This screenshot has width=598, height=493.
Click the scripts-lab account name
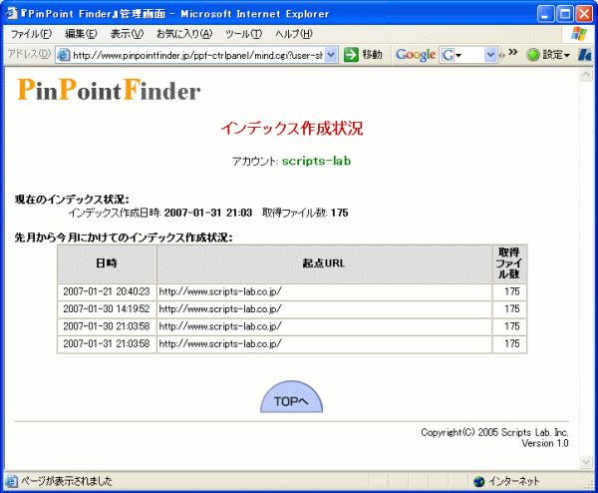coord(316,161)
